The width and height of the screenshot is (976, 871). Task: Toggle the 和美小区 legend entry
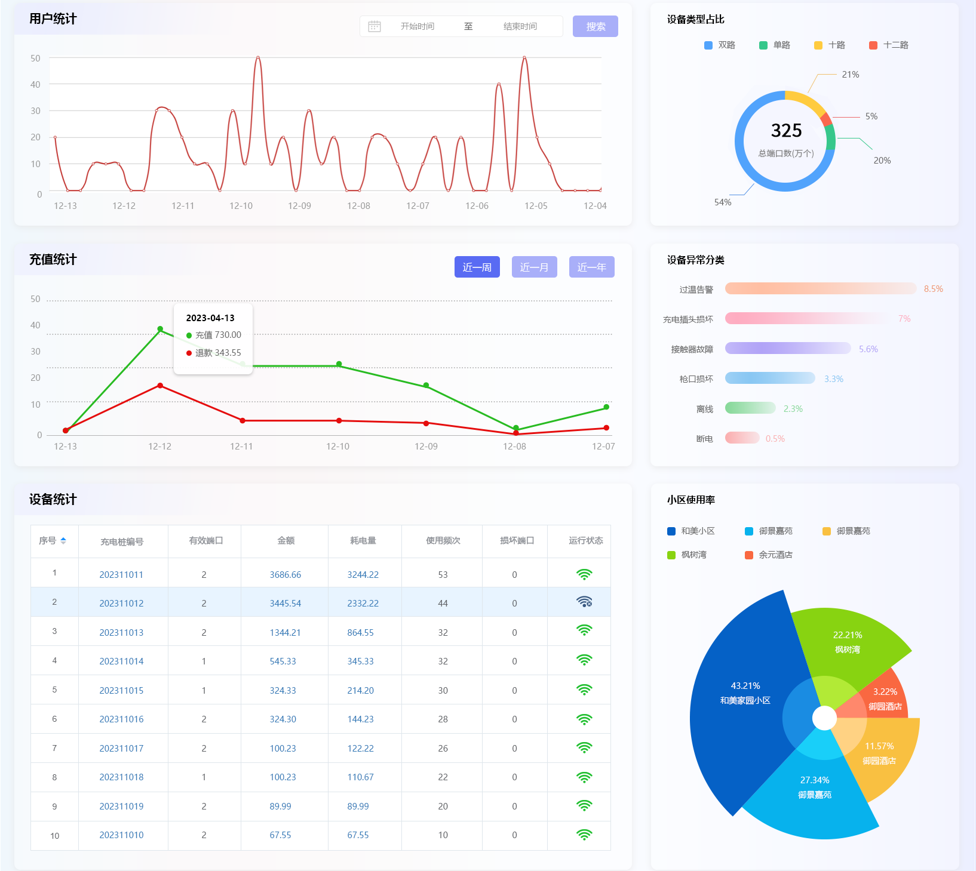691,531
